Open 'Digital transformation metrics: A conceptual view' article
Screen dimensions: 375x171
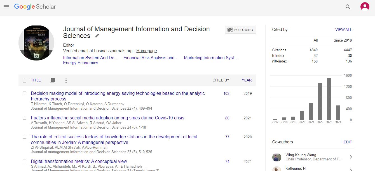point(79,161)
